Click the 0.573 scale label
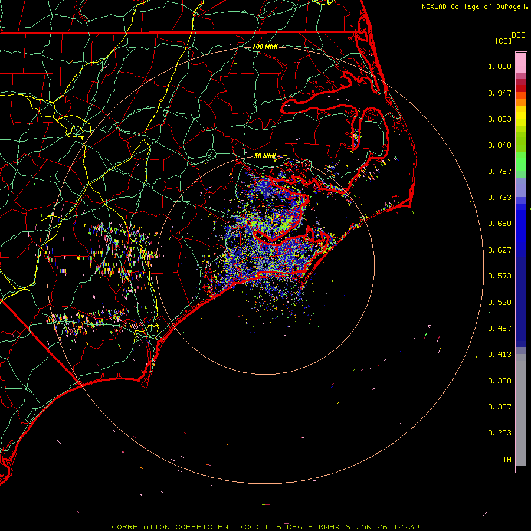 tap(500, 276)
